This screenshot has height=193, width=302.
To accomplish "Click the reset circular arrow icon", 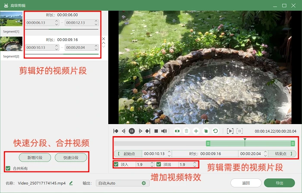I will click(215, 131).
